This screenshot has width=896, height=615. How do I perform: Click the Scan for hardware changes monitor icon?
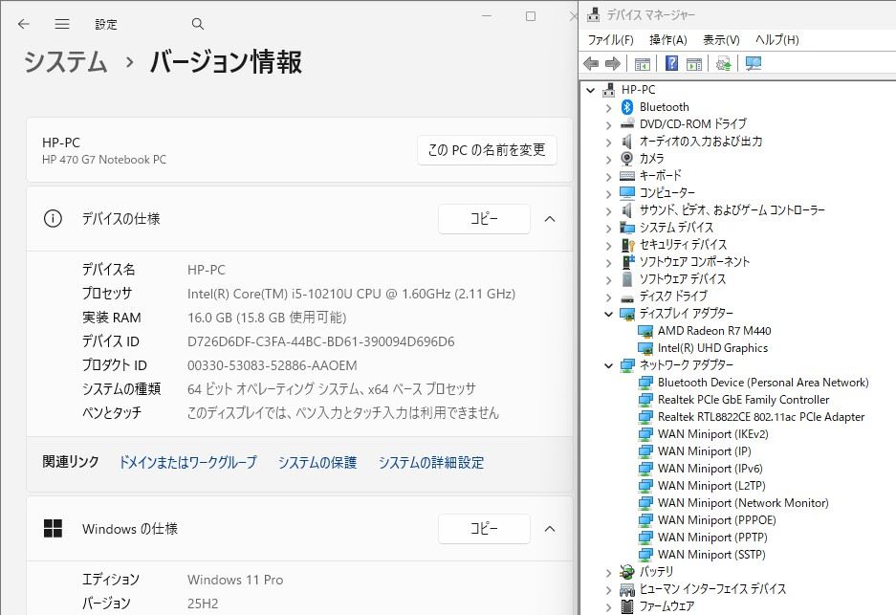point(754,63)
